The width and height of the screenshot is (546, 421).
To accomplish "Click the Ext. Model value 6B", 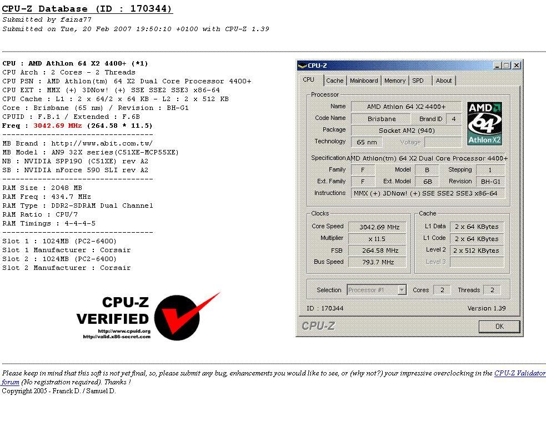I will [427, 182].
